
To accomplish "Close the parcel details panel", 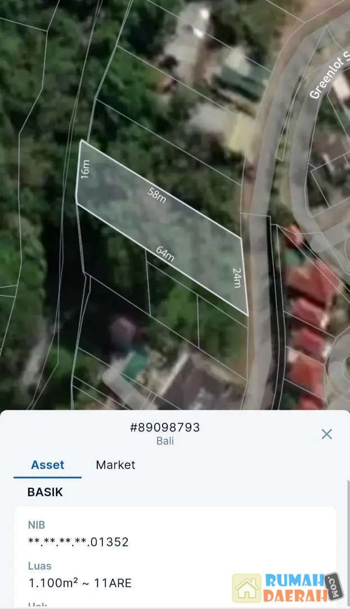I will [x=326, y=434].
